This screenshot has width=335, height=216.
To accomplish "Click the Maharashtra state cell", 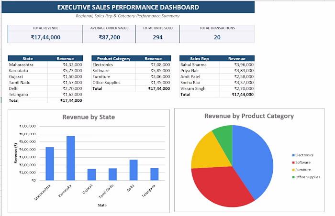I will click(x=28, y=65).
